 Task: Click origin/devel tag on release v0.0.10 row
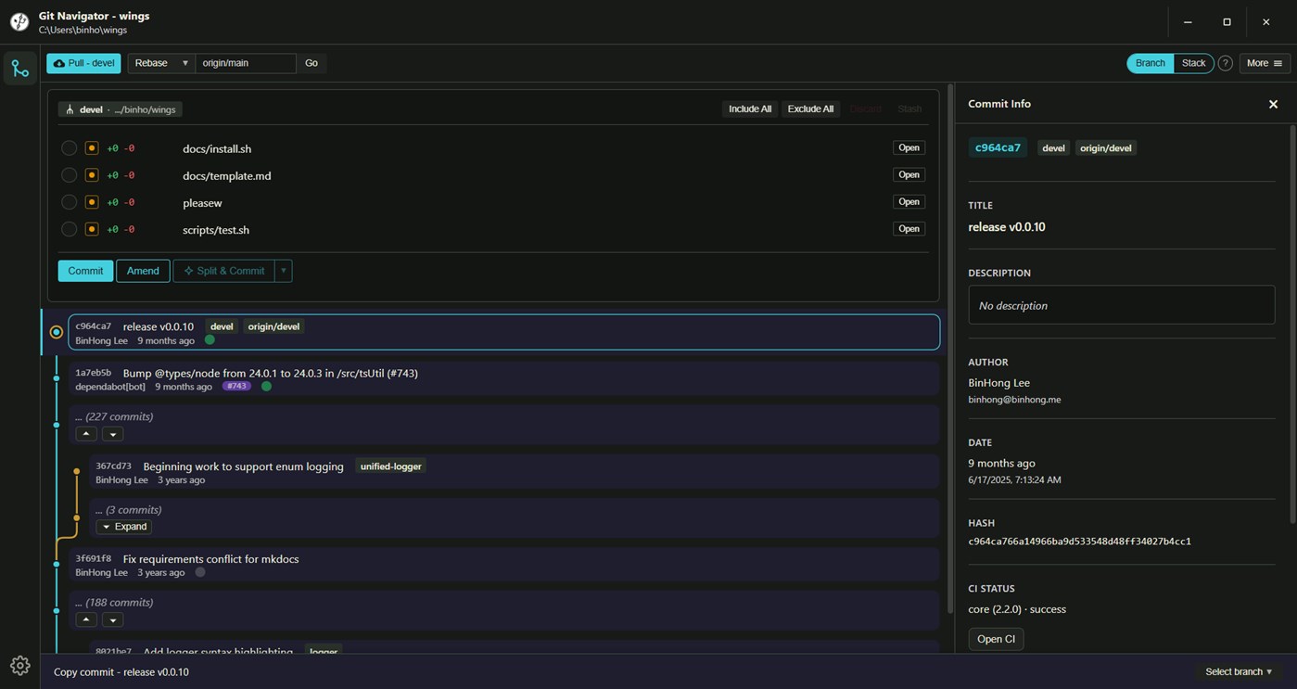(x=273, y=326)
